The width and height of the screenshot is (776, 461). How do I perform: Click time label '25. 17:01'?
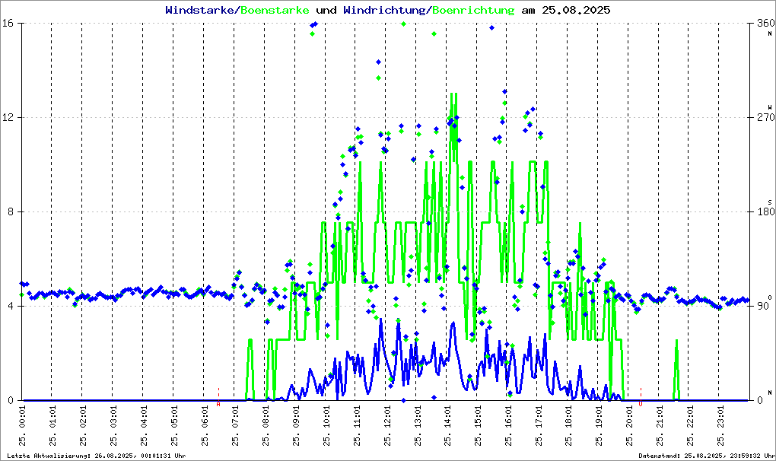coord(539,426)
